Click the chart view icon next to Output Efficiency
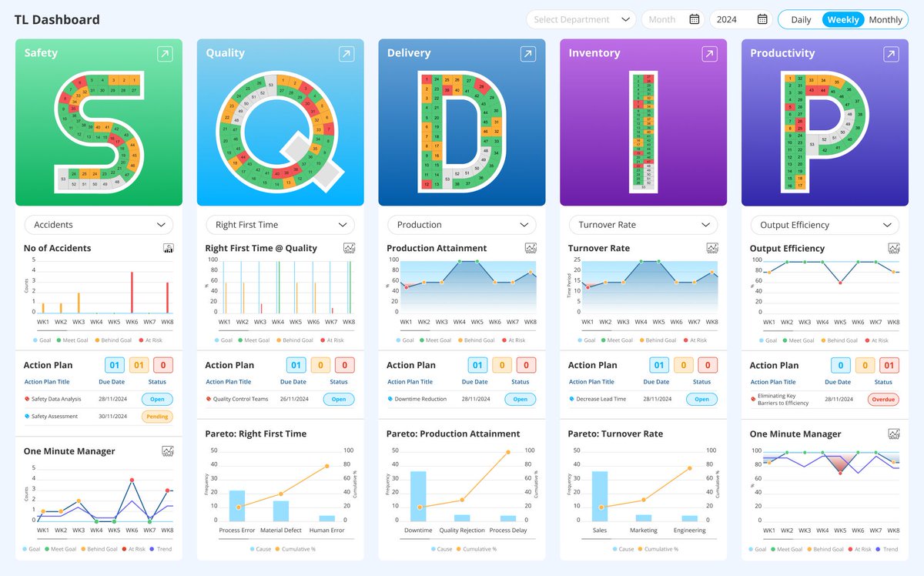924x576 pixels. [x=895, y=248]
